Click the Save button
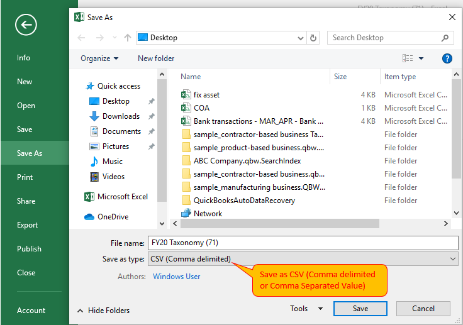This screenshot has height=325, width=463. point(360,309)
